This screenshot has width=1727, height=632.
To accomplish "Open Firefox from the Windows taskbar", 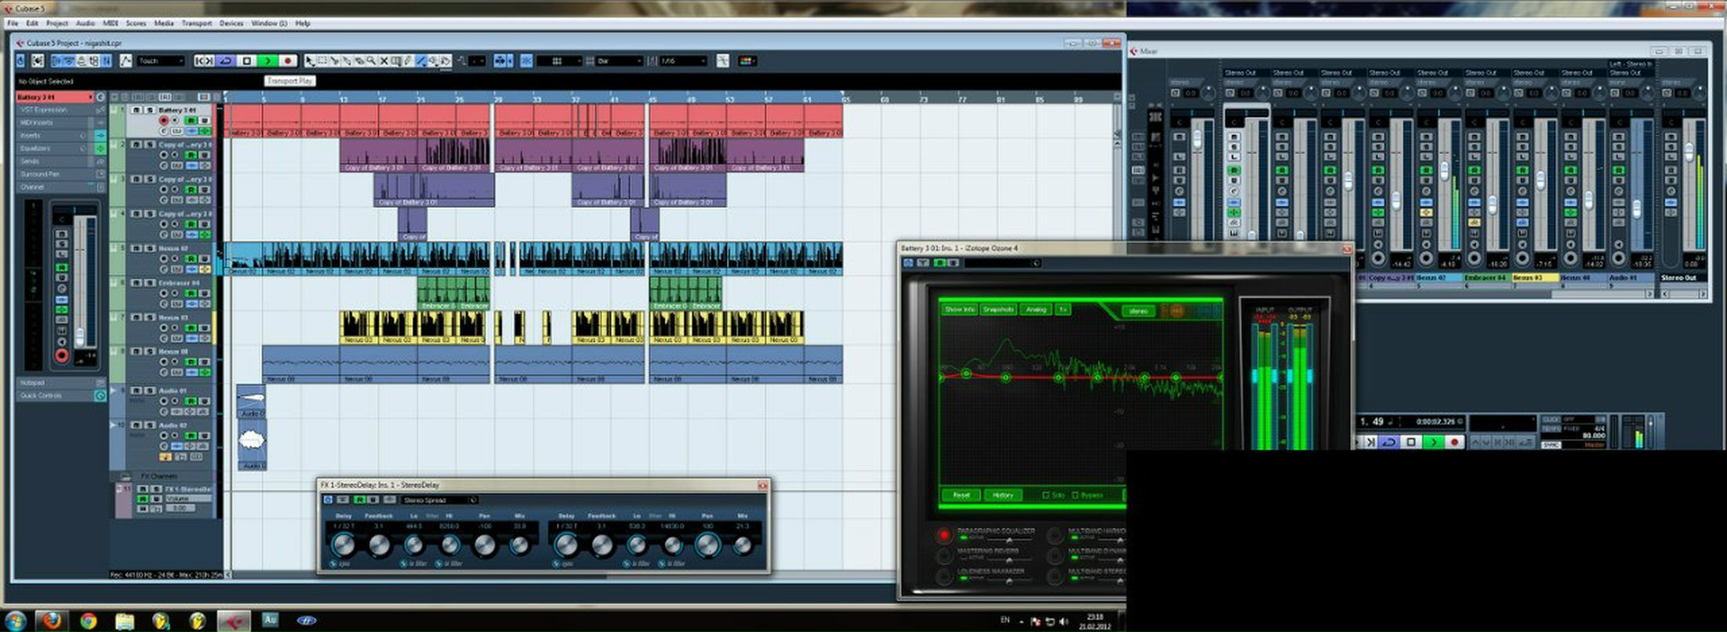I will tap(52, 620).
